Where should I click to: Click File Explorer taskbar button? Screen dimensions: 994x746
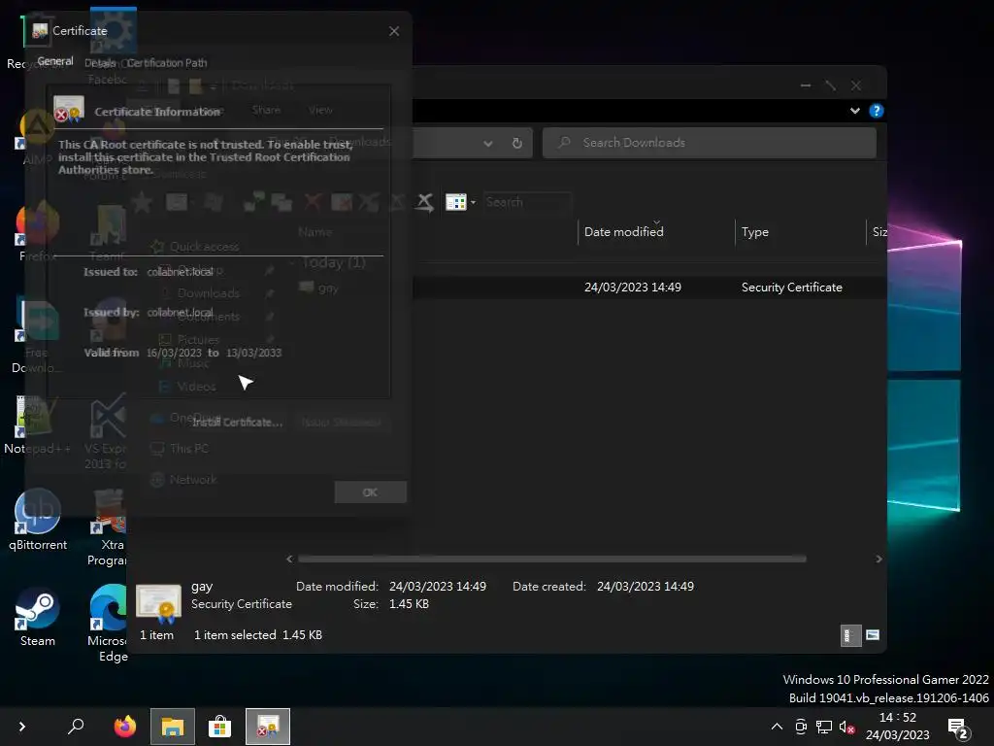173,727
